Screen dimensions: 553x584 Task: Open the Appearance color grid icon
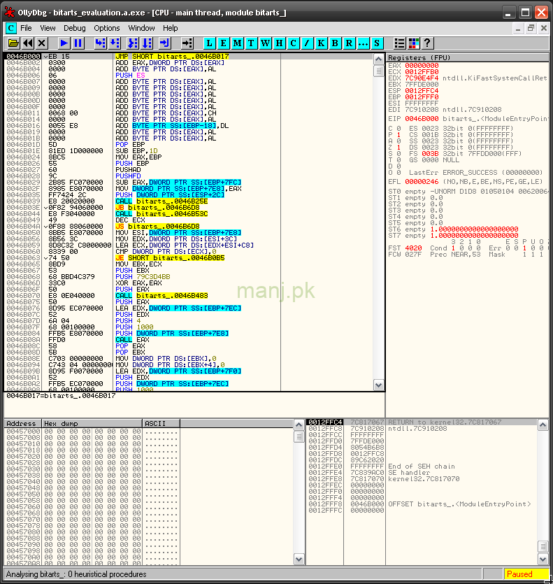(x=414, y=43)
